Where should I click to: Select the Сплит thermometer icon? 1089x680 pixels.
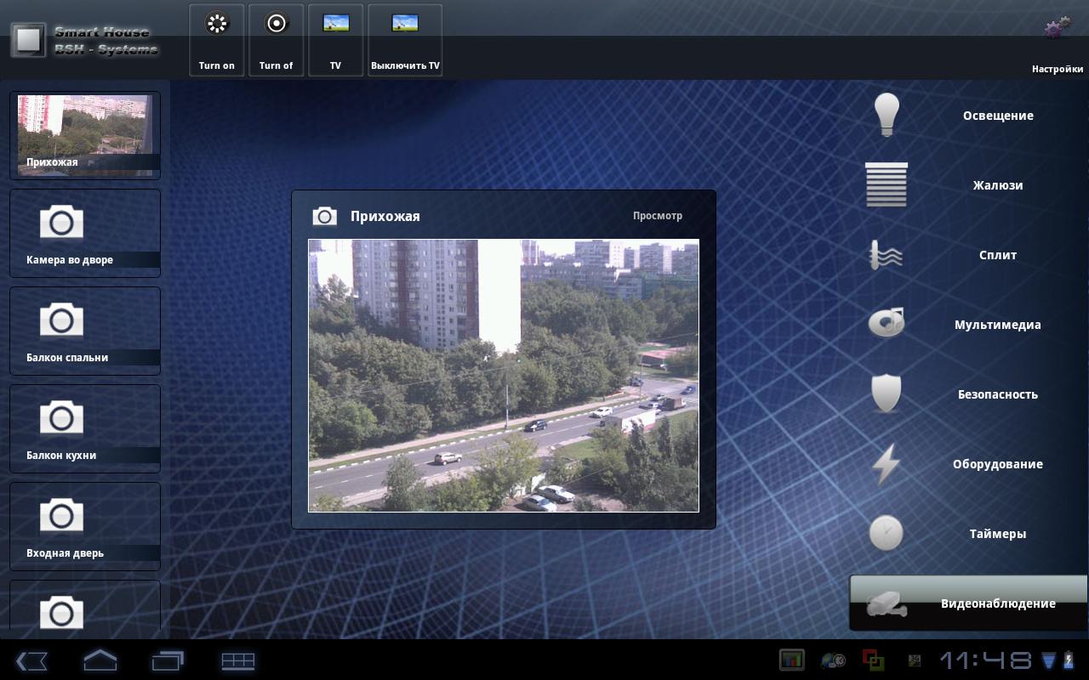tap(886, 255)
